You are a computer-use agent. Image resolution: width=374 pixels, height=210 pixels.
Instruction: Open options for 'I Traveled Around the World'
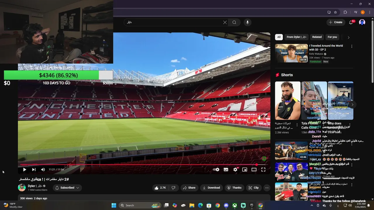(352, 46)
